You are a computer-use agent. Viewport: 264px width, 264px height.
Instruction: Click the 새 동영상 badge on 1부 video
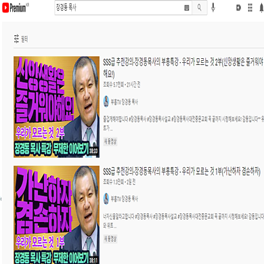point(110,239)
